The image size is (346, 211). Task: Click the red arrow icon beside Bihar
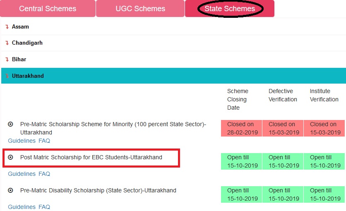(x=7, y=59)
